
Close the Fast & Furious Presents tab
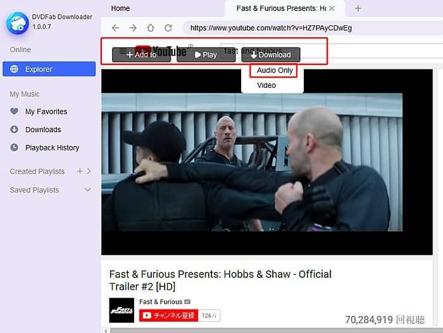pos(332,8)
